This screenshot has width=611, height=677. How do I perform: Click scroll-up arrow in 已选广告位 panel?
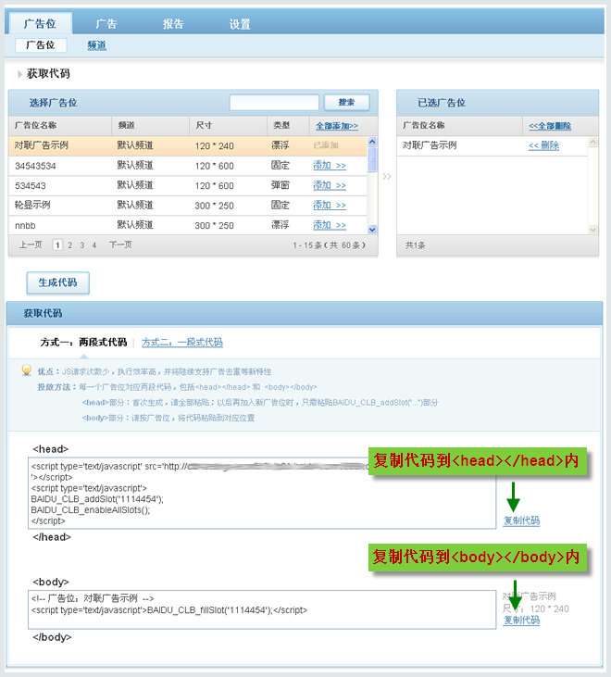point(593,142)
